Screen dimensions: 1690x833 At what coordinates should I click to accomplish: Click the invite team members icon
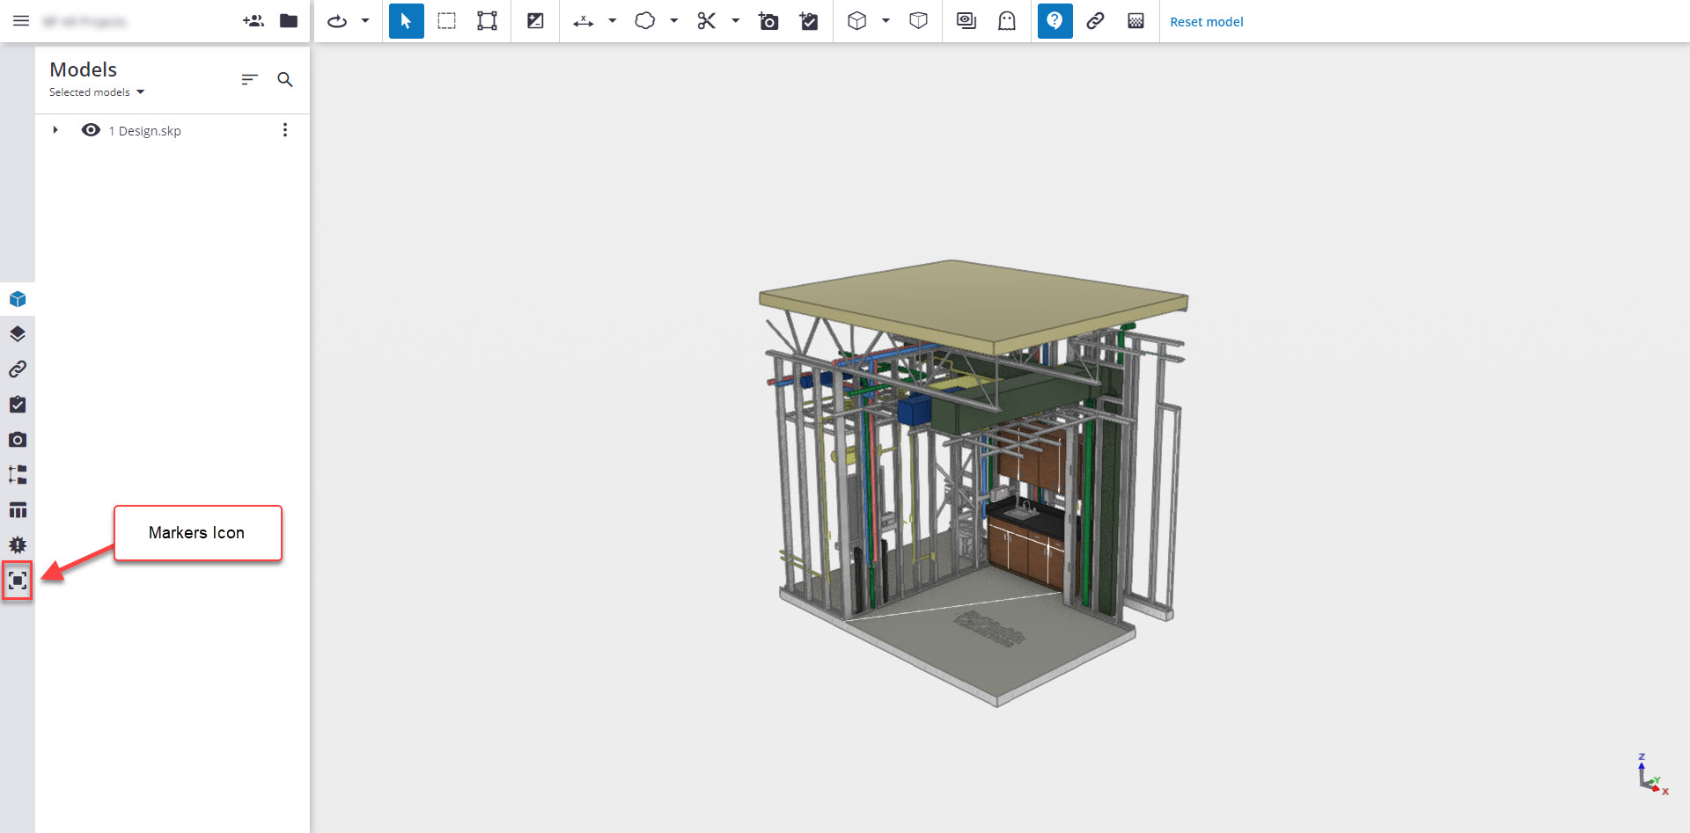point(253,21)
